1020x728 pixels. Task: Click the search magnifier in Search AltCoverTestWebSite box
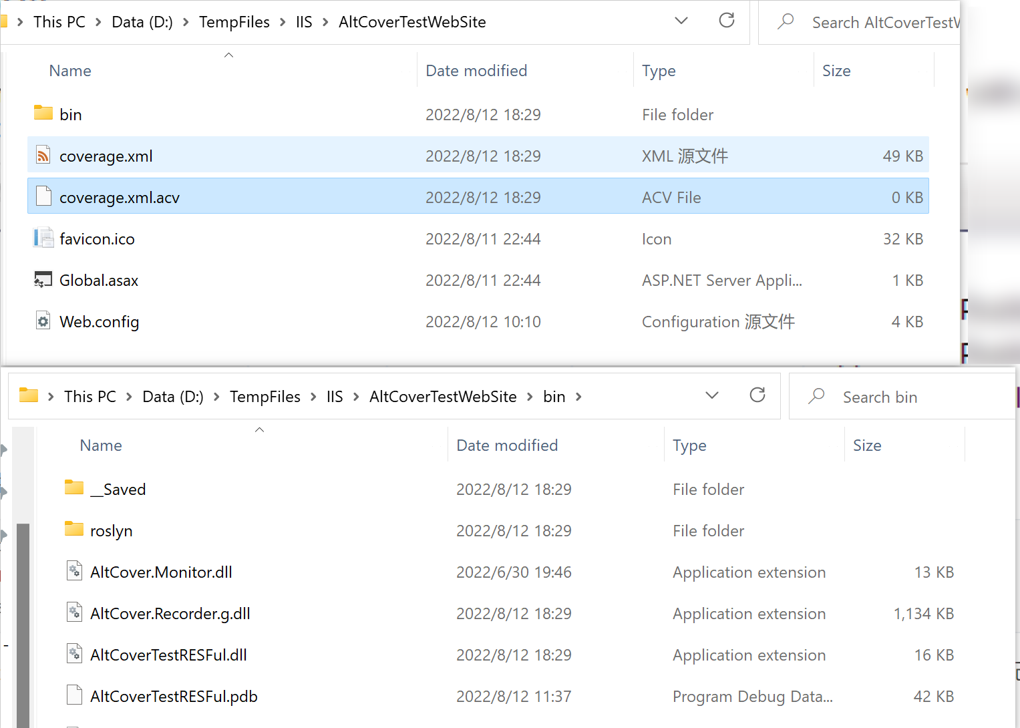coord(786,21)
